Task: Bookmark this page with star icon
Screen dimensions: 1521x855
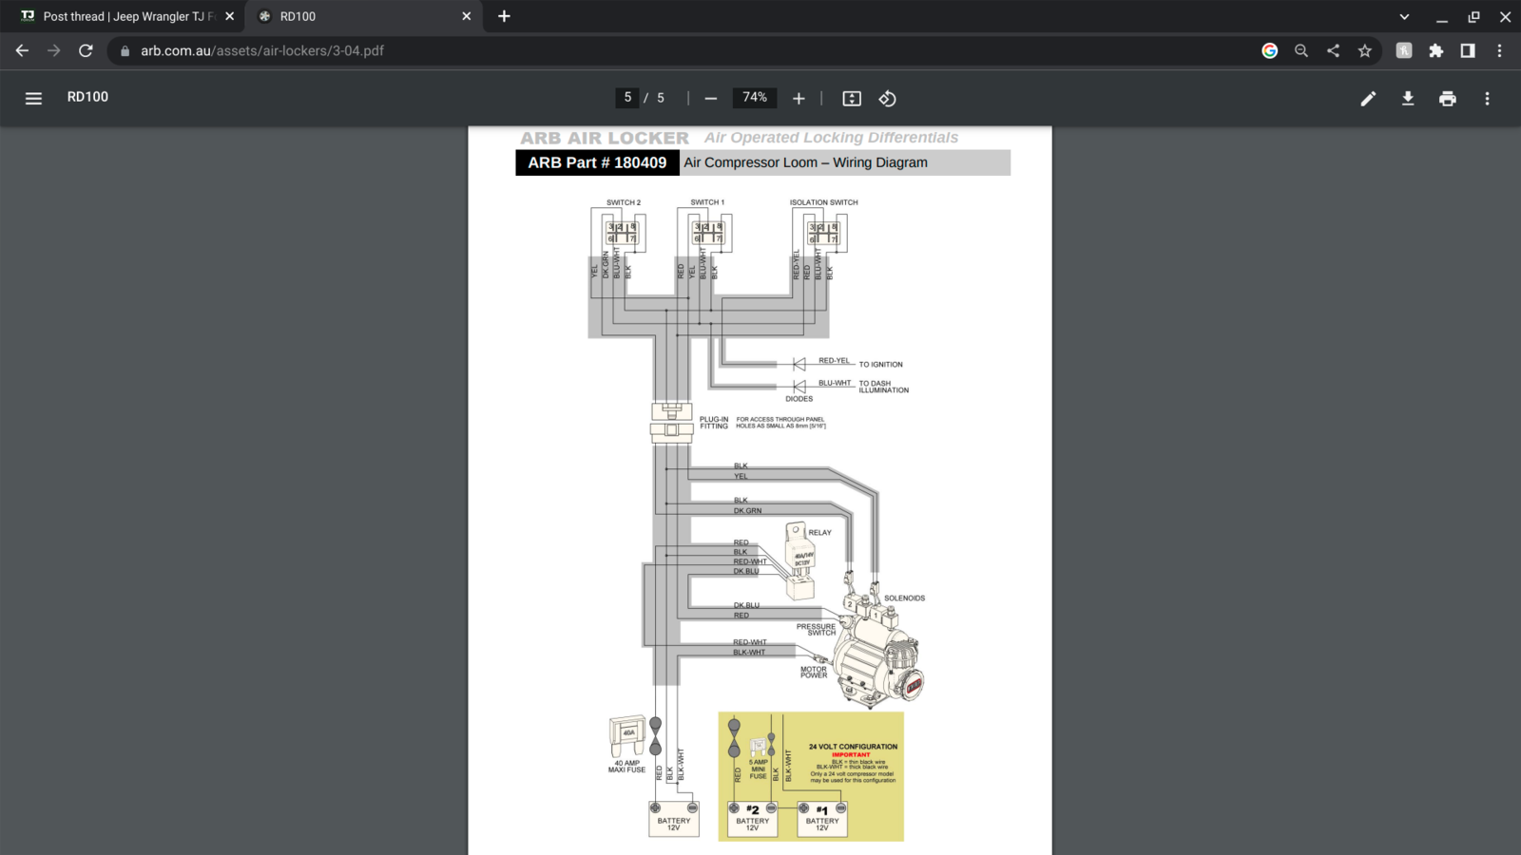Action: [1365, 50]
